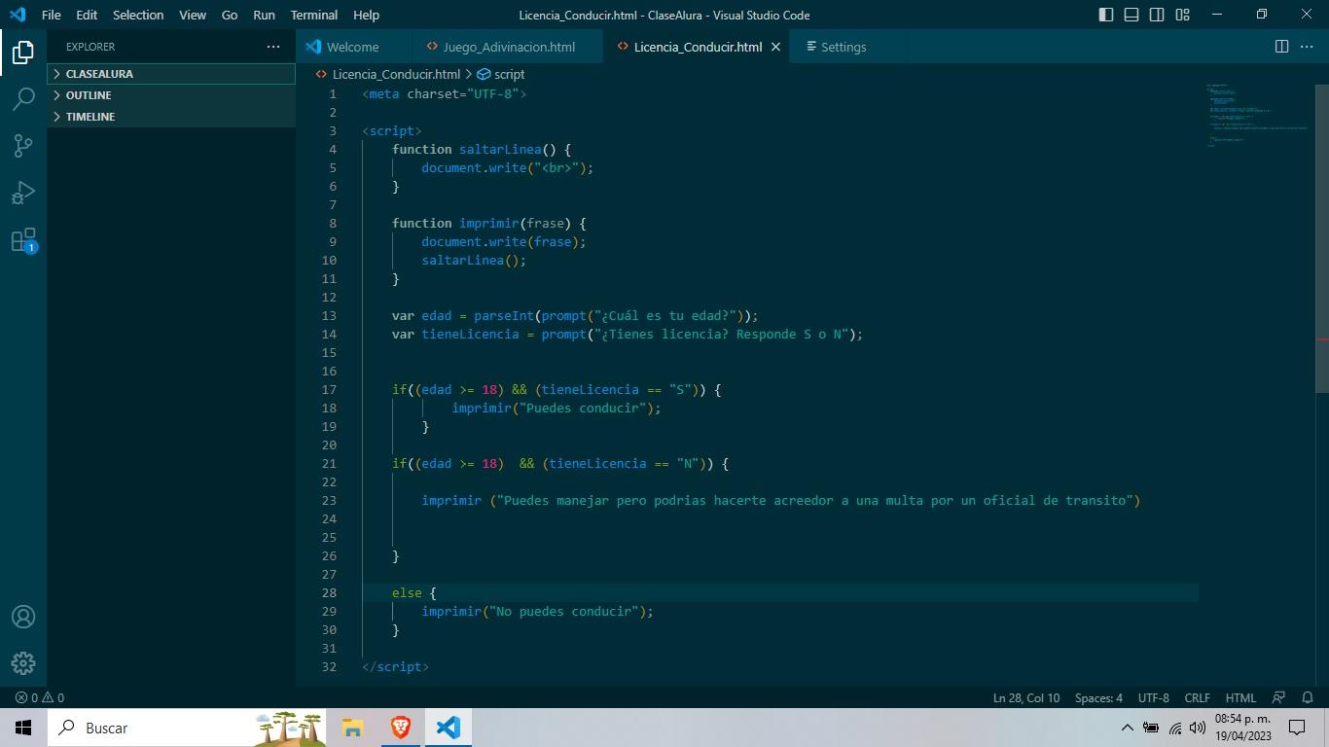Click the Spaces: 4 indentation button
Image resolution: width=1329 pixels, height=747 pixels.
click(1098, 697)
